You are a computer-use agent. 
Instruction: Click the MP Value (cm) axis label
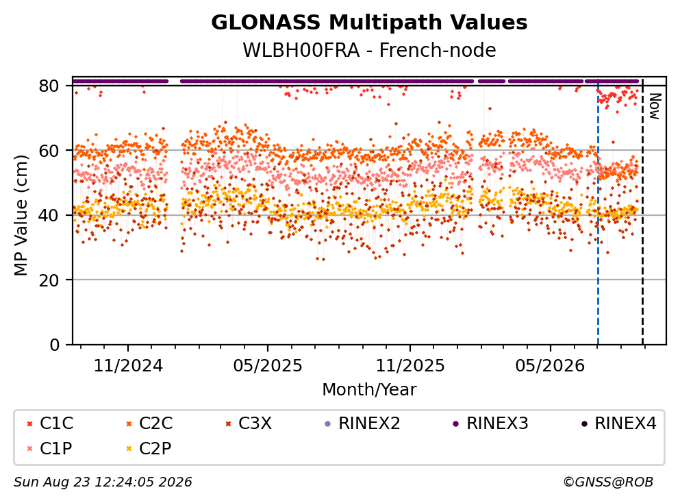pos(21,215)
